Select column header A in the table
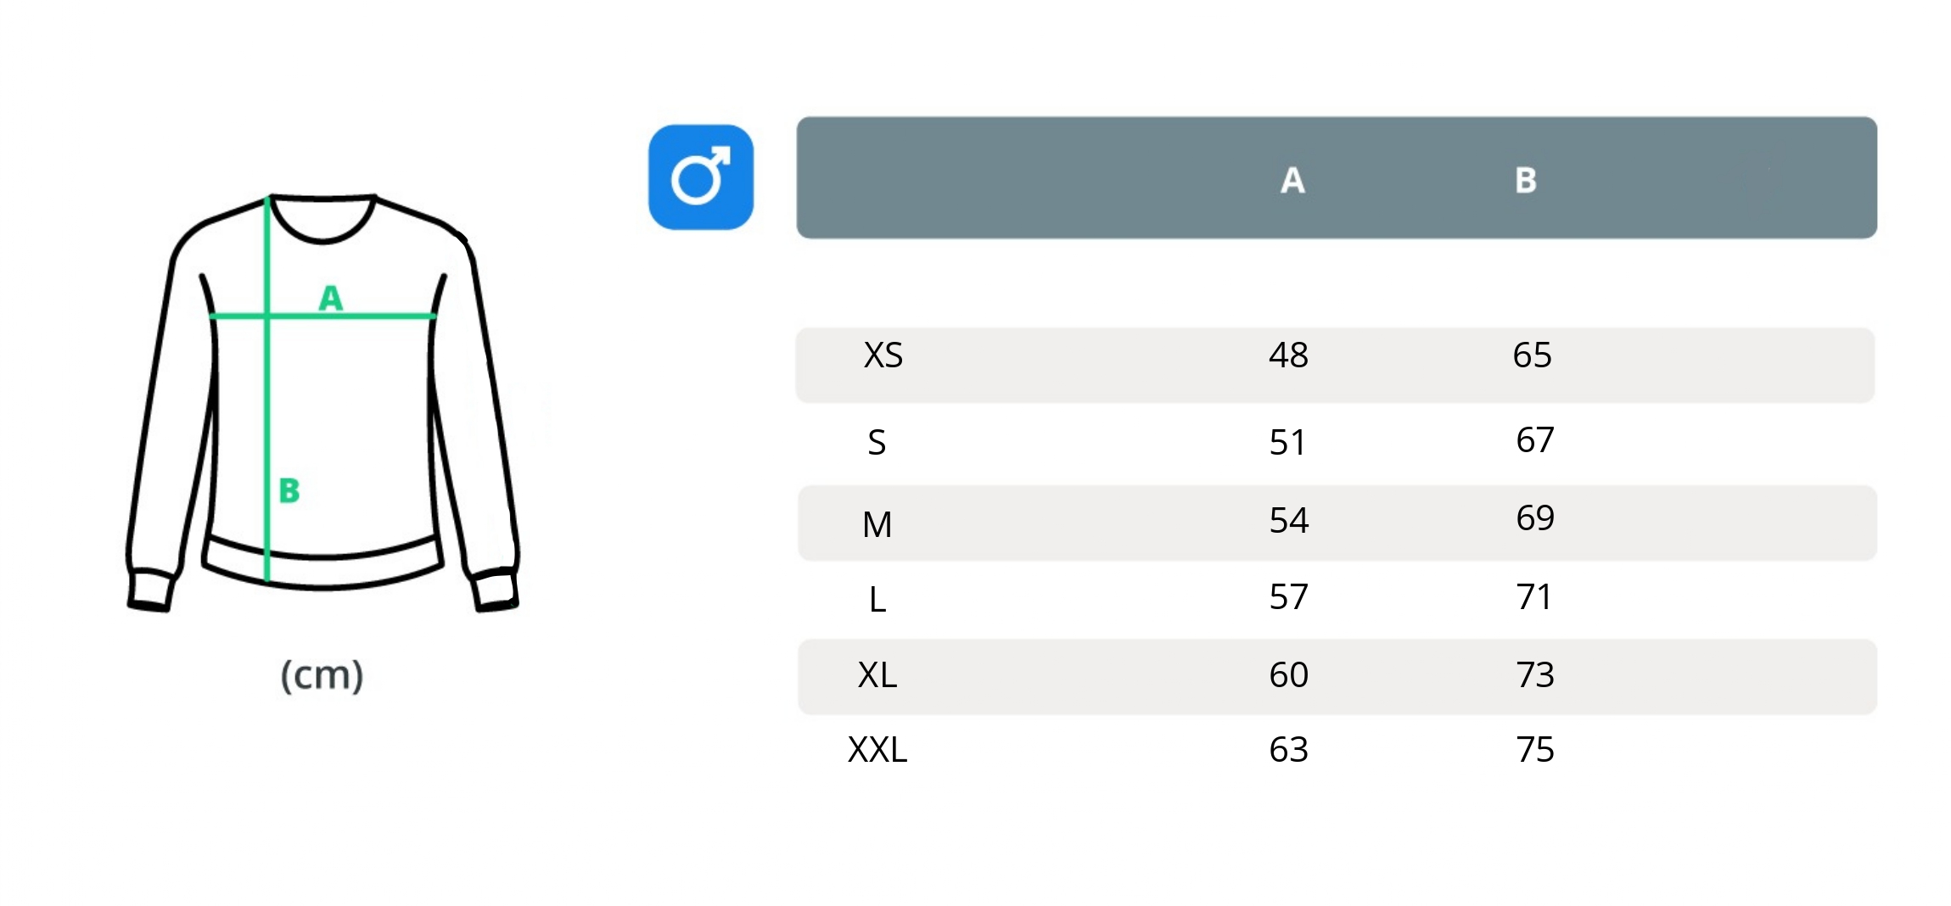The image size is (1951, 906). click(1292, 180)
